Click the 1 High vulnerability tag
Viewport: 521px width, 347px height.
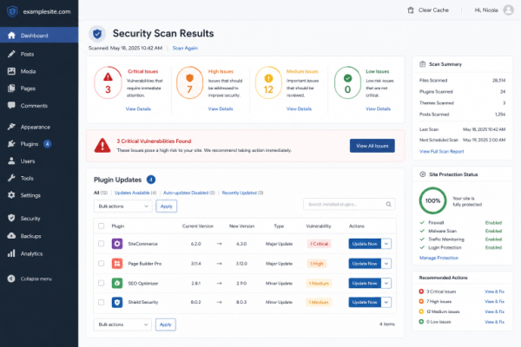pyautogui.click(x=317, y=264)
